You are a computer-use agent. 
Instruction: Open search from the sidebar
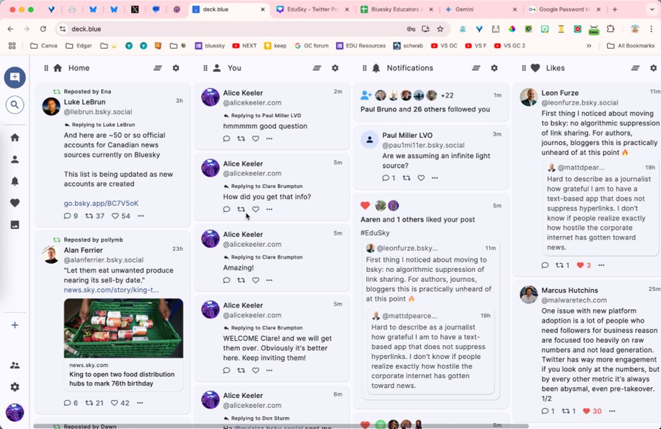coord(15,104)
